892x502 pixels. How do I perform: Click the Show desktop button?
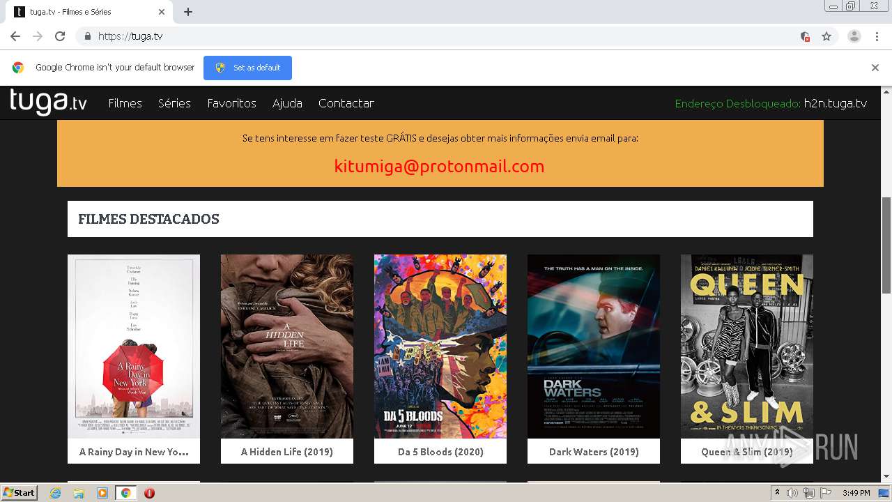pyautogui.click(x=884, y=493)
